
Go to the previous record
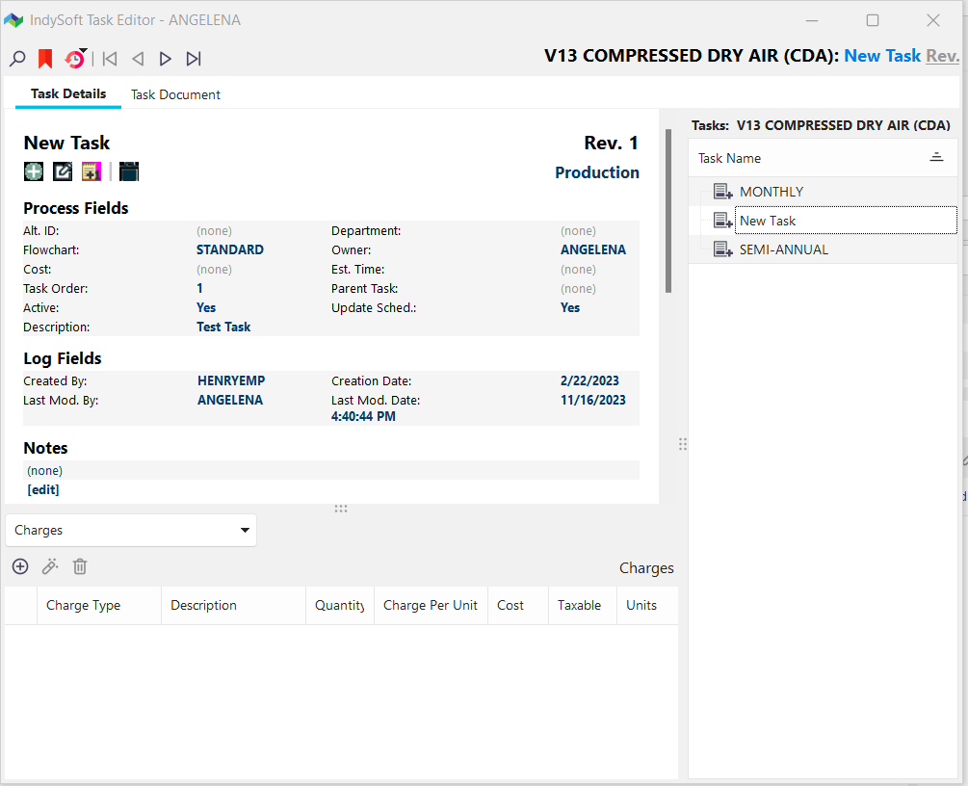coord(138,59)
